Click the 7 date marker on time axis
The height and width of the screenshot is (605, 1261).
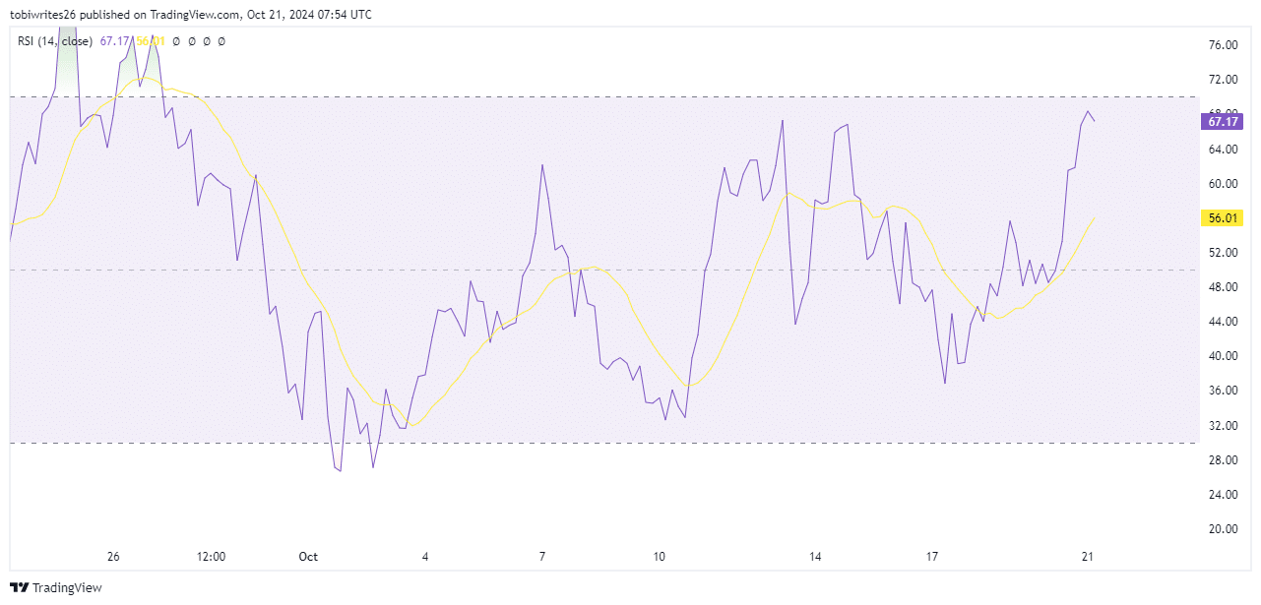pos(542,557)
